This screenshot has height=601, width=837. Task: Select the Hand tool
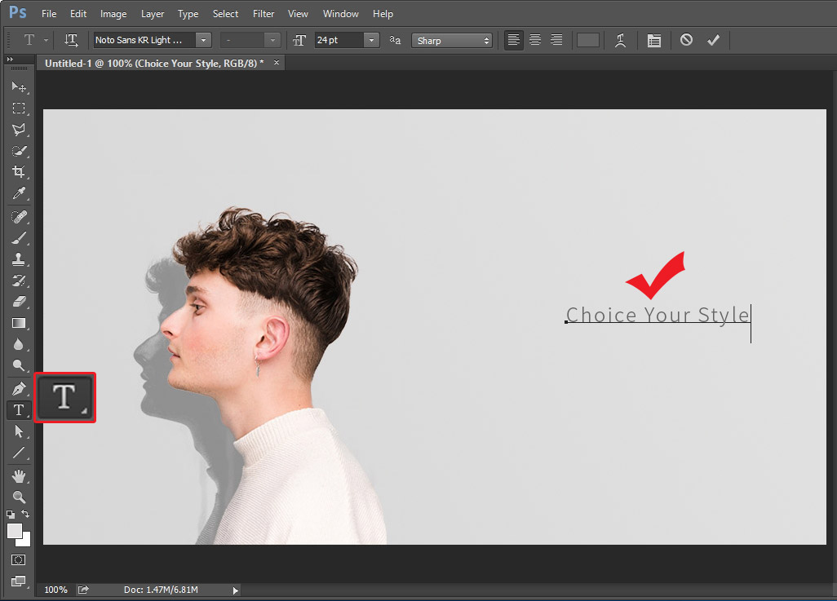coord(19,476)
